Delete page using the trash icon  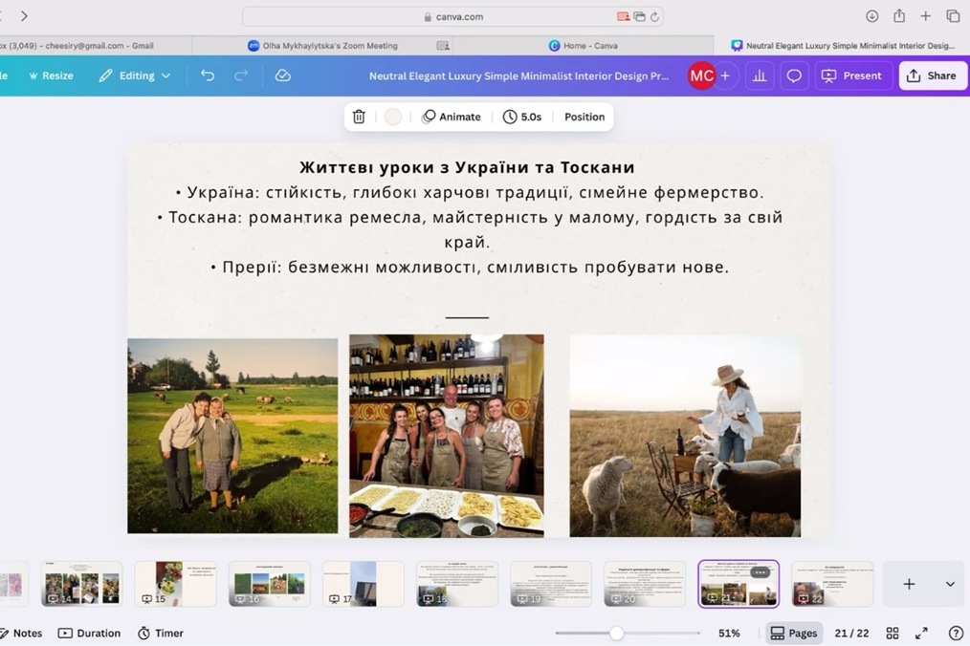click(x=359, y=117)
